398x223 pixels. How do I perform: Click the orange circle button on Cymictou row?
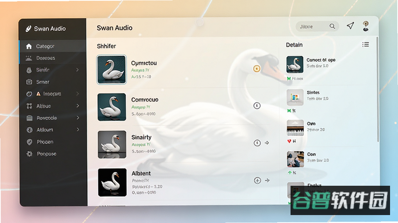pos(257,69)
